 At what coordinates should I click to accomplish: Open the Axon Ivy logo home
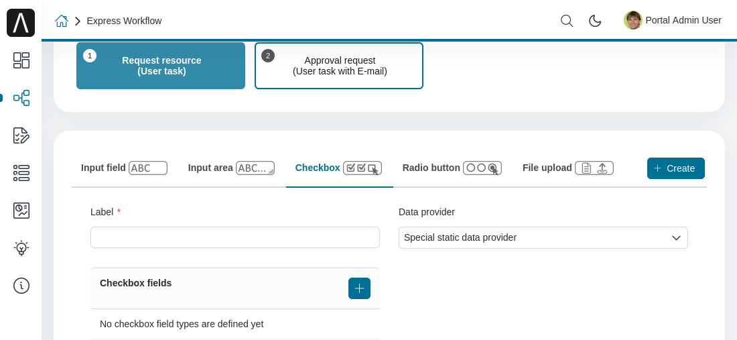(21, 23)
